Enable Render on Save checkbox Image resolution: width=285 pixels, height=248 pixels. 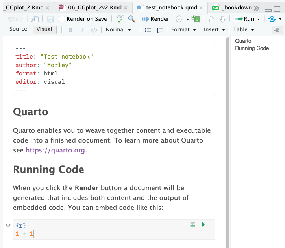pyautogui.click(x=62, y=19)
